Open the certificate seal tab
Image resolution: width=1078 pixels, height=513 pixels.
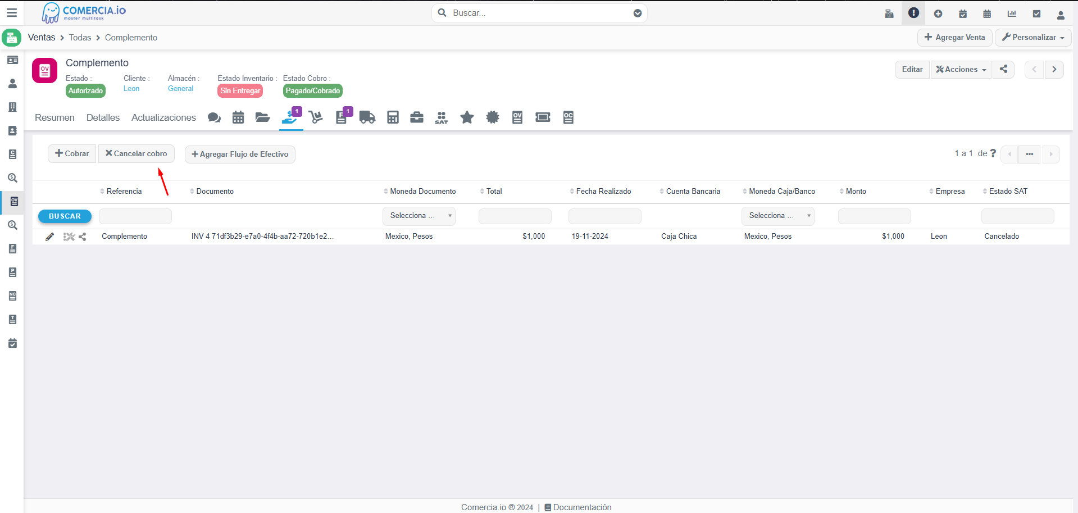pyautogui.click(x=493, y=117)
